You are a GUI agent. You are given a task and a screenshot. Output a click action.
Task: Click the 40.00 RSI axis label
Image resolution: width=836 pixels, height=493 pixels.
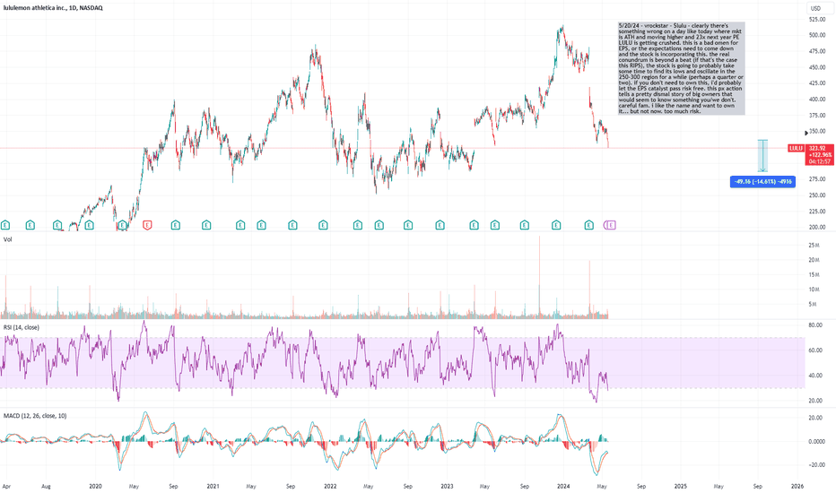[815, 376]
